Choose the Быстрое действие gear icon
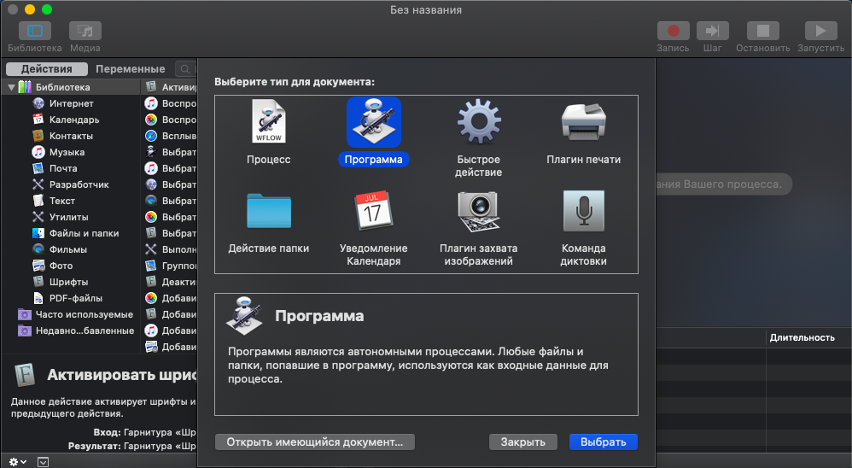Viewport: 852px width, 468px height. coord(479,122)
